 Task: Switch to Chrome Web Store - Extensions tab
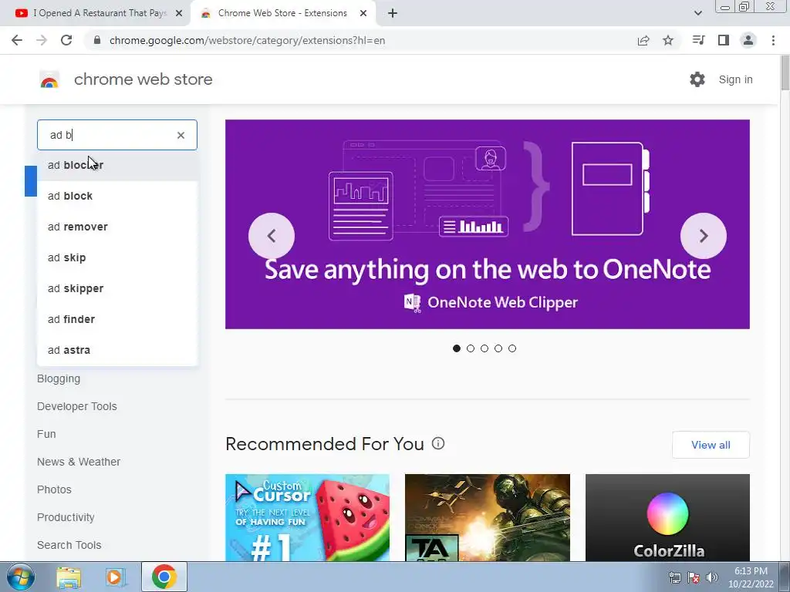tap(282, 14)
